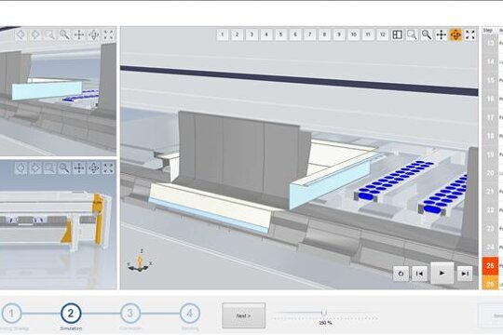
Task: Select step 20 in step list
Action: click(x=491, y=173)
